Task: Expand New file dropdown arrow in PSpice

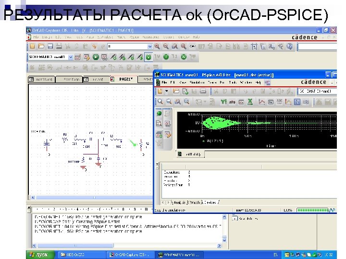Action: [167, 91]
